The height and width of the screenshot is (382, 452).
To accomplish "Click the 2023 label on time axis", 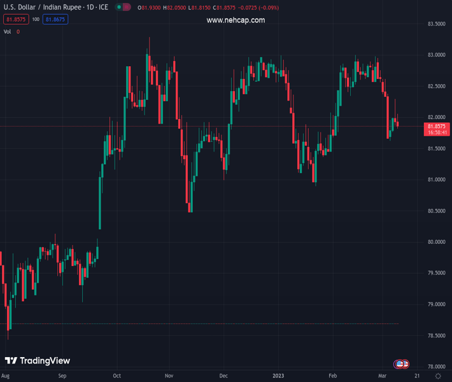I will click(278, 376).
